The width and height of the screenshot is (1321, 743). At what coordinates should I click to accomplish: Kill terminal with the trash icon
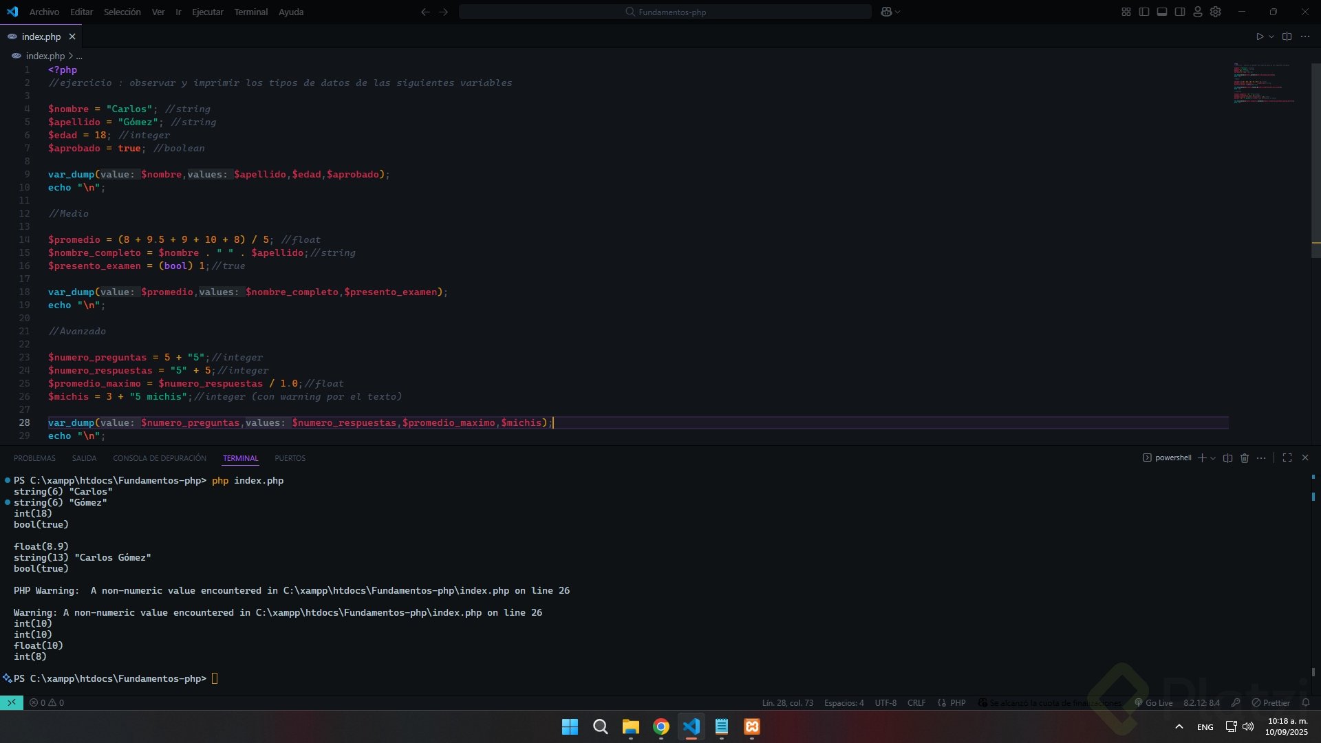coord(1244,458)
